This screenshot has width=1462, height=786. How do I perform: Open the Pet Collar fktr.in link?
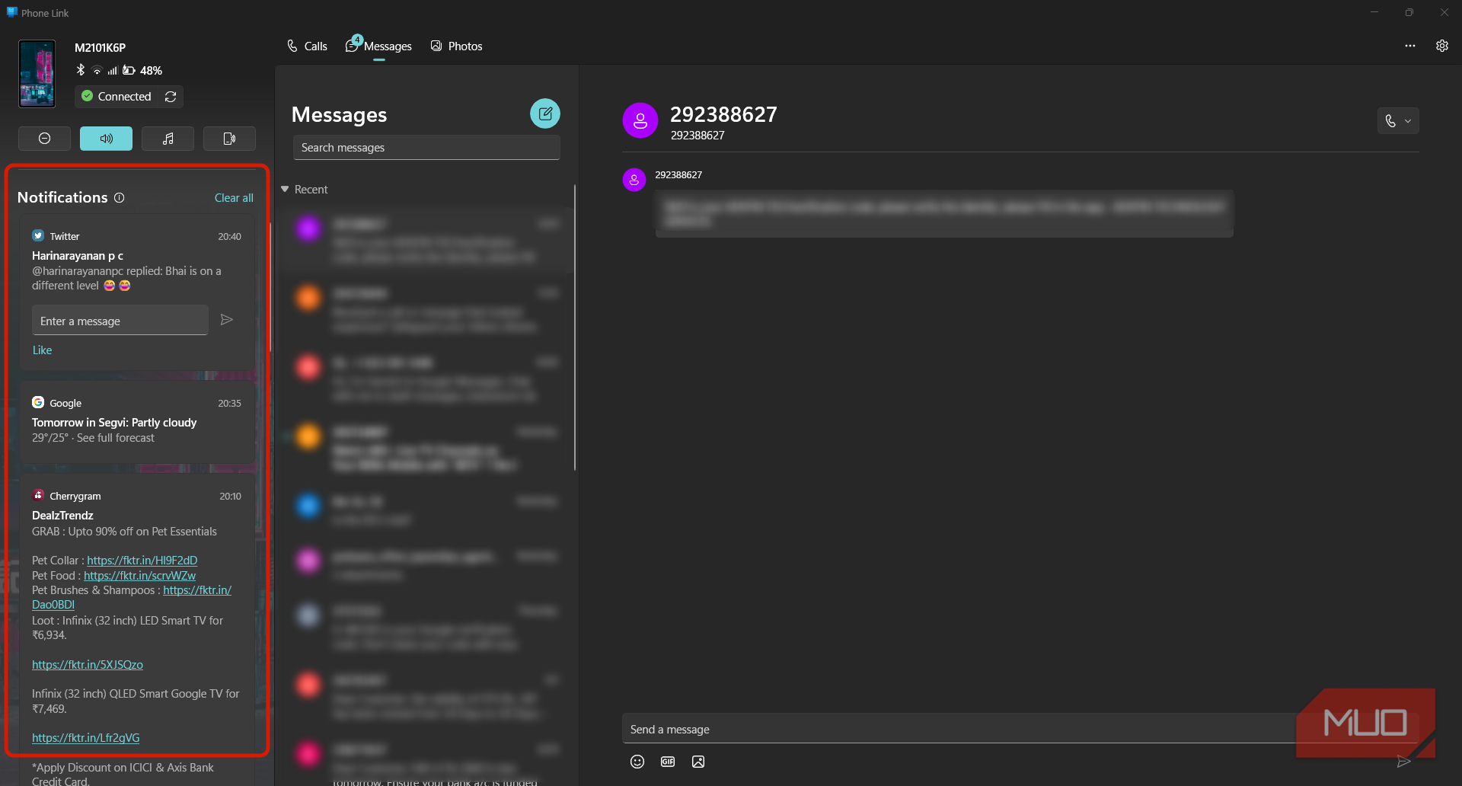coord(142,561)
